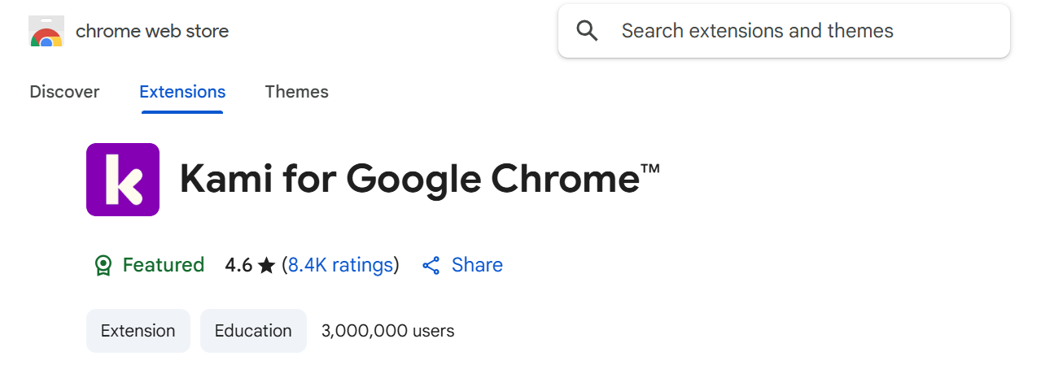Click the 4.6 rating number
Image resolution: width=1058 pixels, height=378 pixels.
click(x=238, y=265)
